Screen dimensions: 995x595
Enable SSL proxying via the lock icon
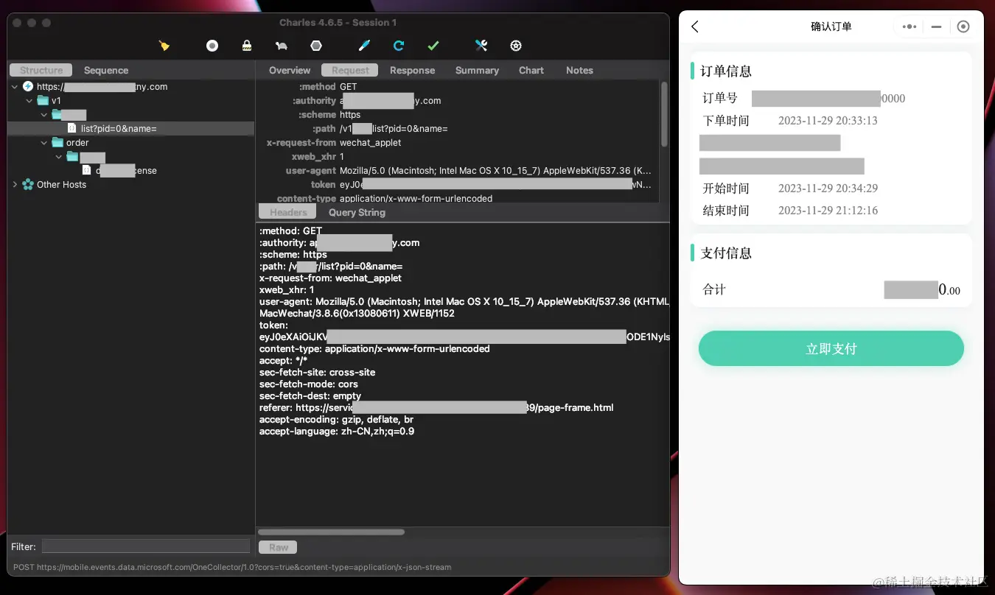pyautogui.click(x=246, y=45)
